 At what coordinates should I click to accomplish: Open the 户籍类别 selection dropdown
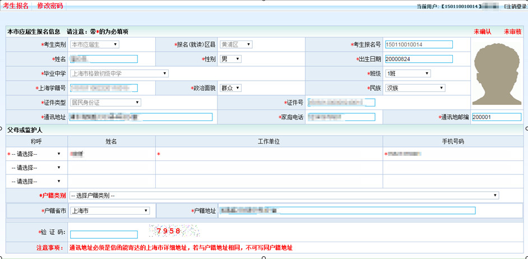284,196
